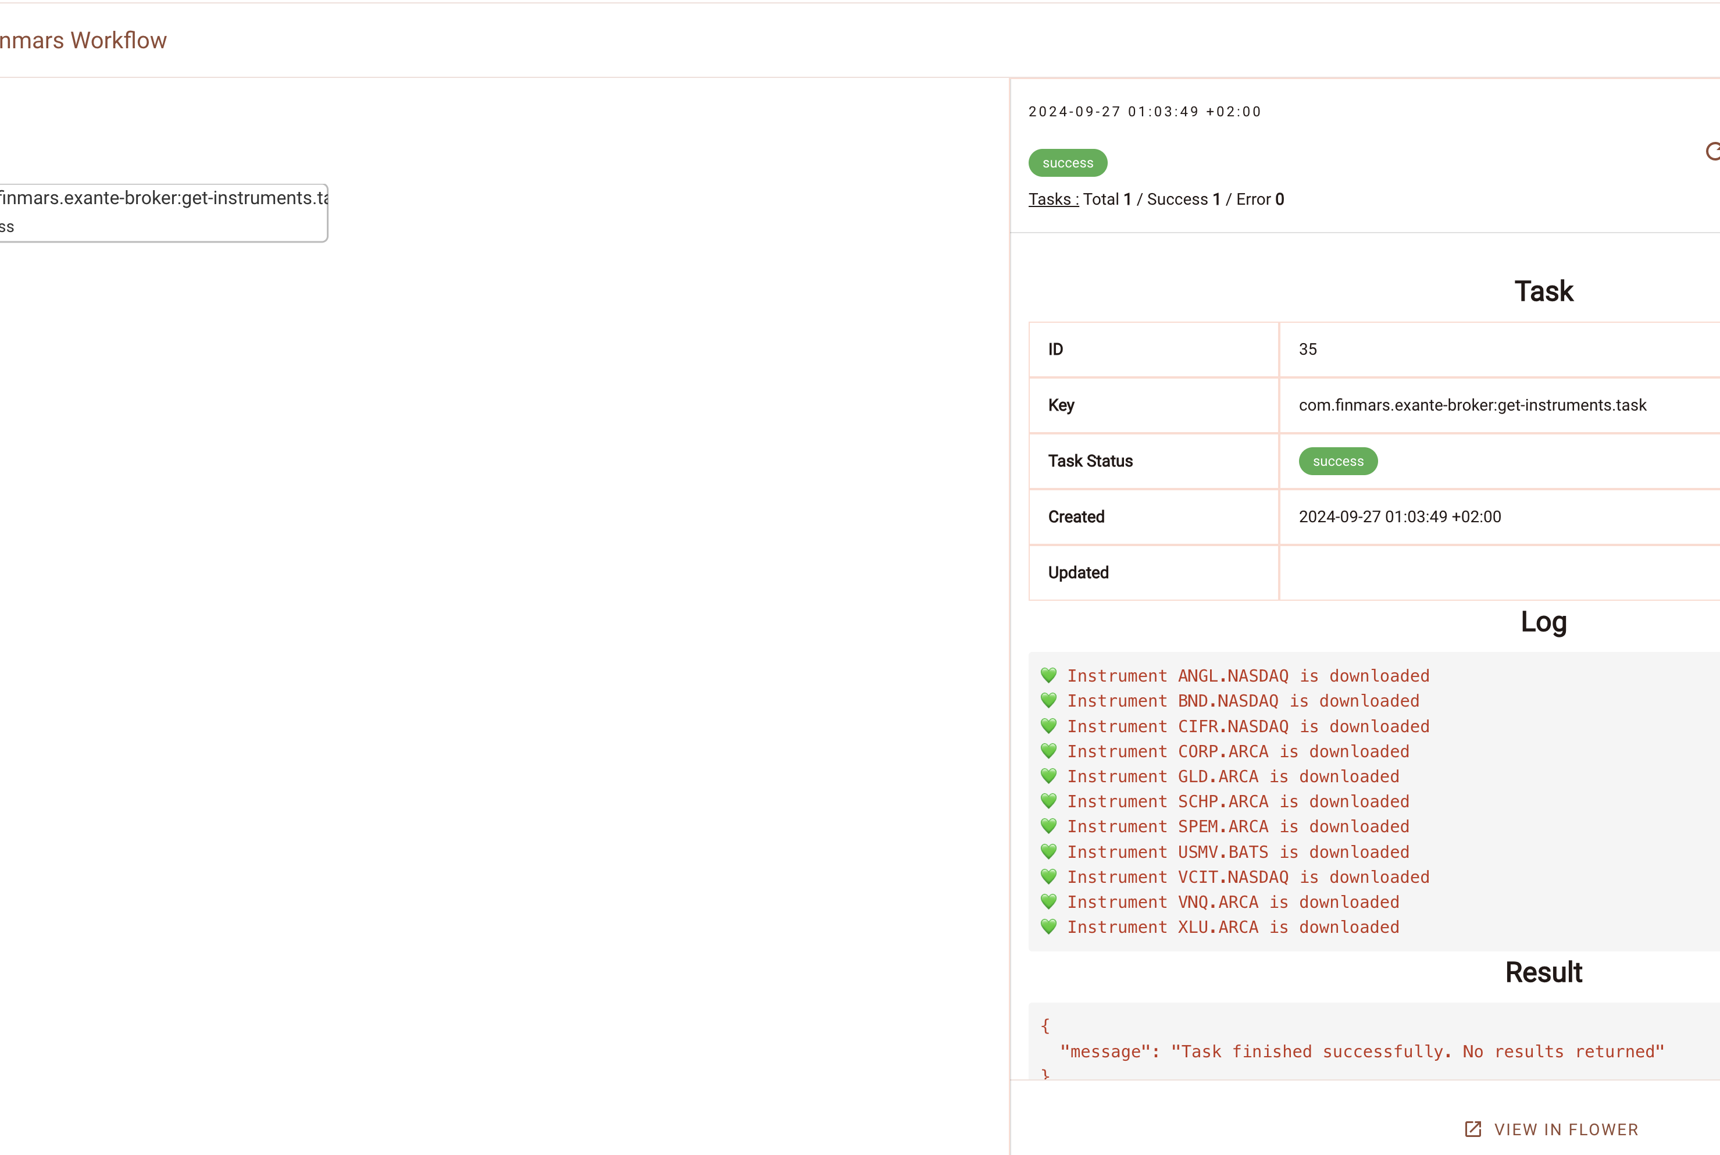Screen dimensions: 1720x1155
Task: Click the Task section heading
Action: 1543,291
